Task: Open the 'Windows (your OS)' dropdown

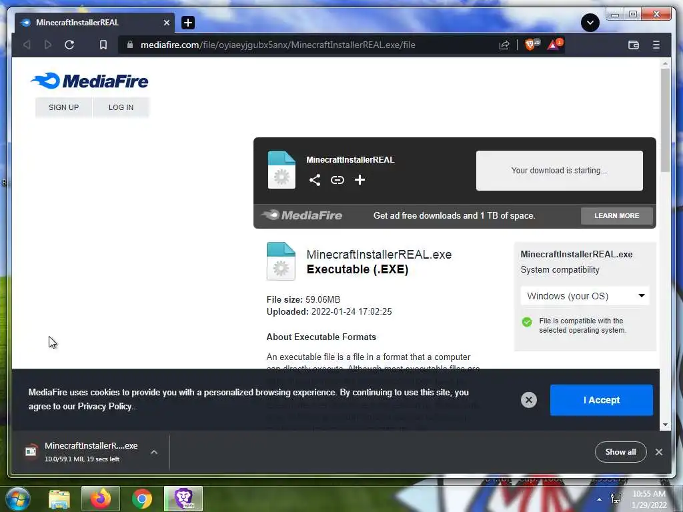Action: pyautogui.click(x=585, y=296)
